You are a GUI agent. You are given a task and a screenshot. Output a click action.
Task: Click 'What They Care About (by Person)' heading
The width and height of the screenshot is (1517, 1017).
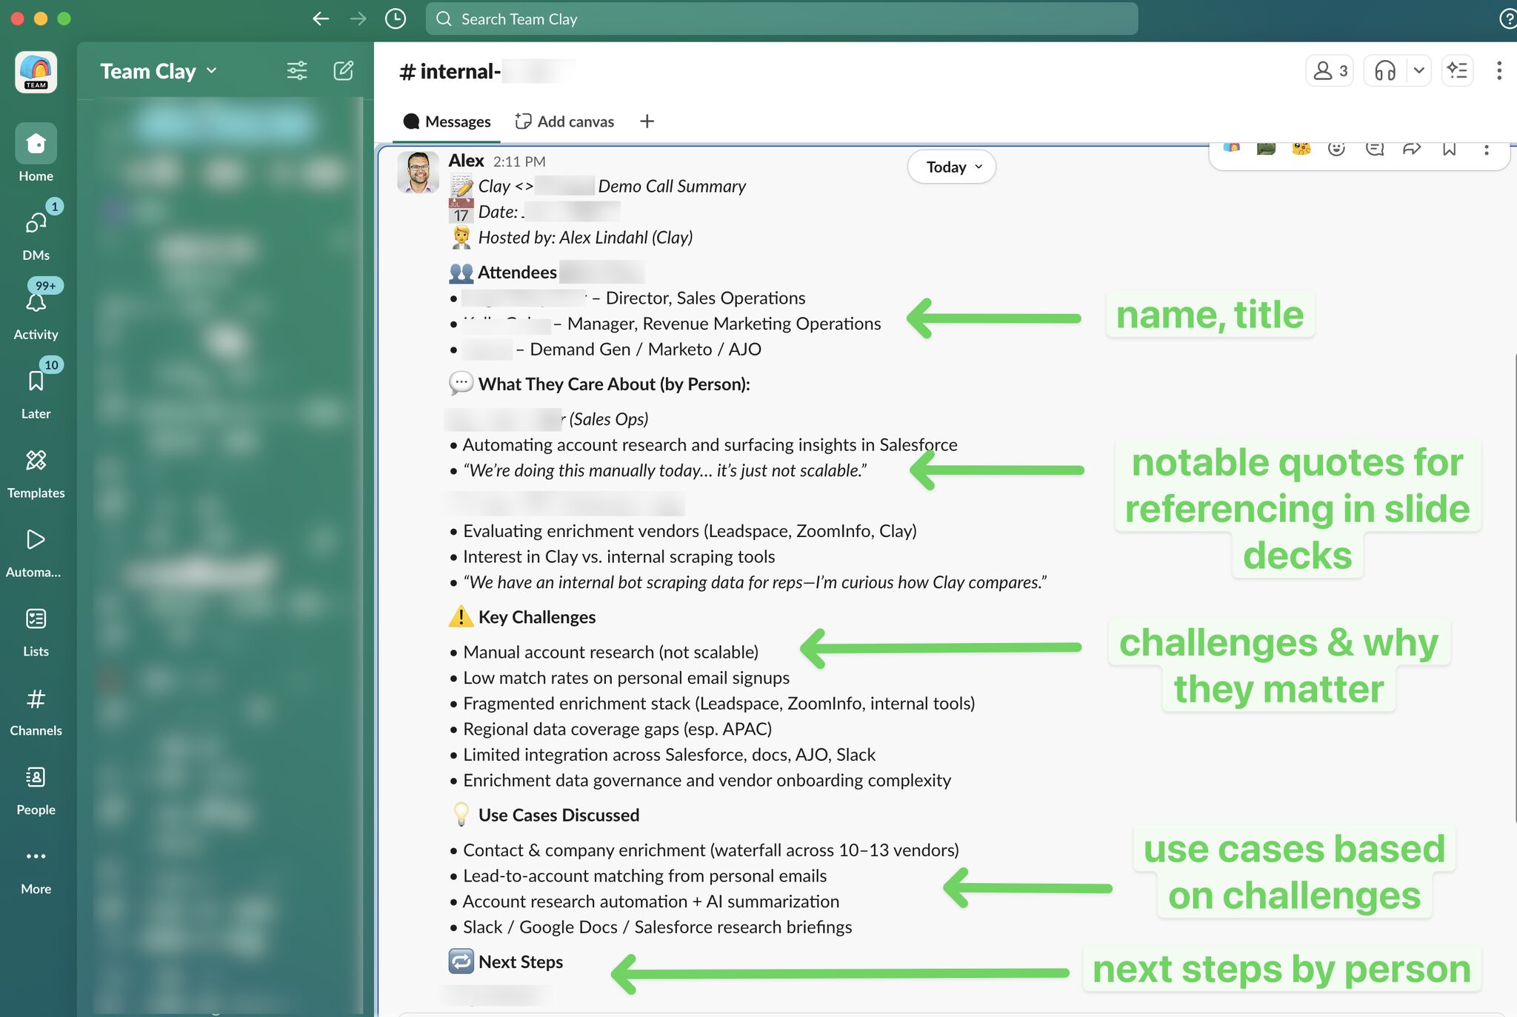point(614,384)
